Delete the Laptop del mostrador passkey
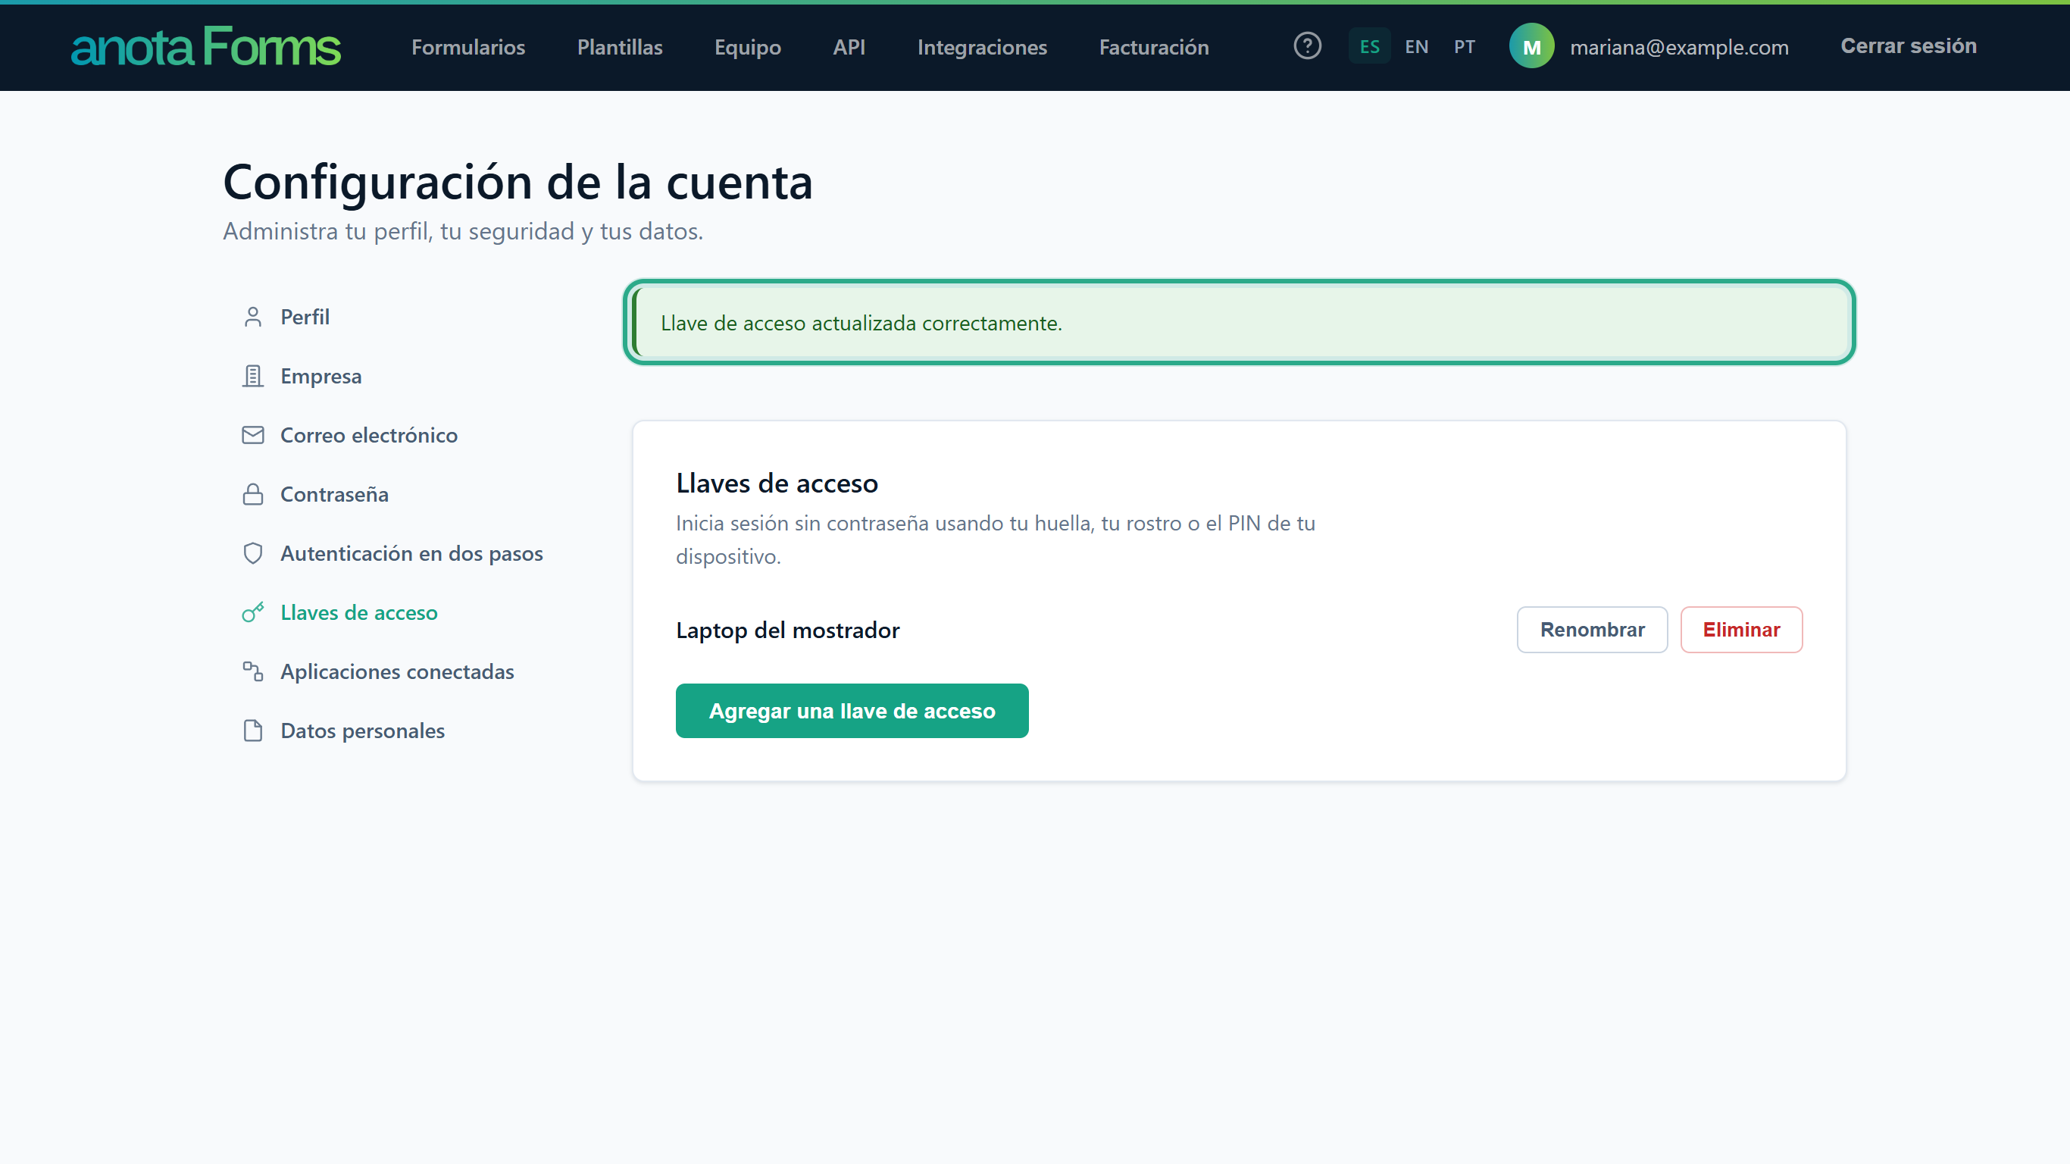This screenshot has width=2070, height=1164. pyautogui.click(x=1741, y=630)
